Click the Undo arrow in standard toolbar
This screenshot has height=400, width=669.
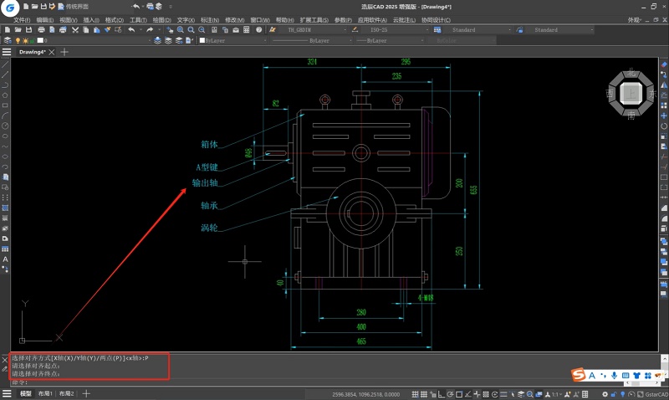coord(131,30)
